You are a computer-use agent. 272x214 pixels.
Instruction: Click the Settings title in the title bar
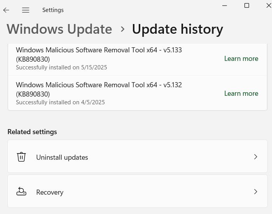pyautogui.click(x=53, y=10)
